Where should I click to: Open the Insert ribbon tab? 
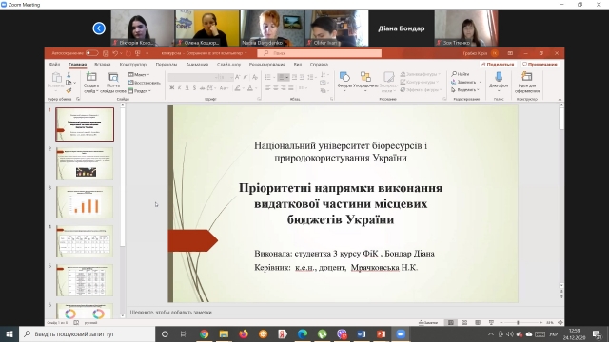pyautogui.click(x=103, y=65)
